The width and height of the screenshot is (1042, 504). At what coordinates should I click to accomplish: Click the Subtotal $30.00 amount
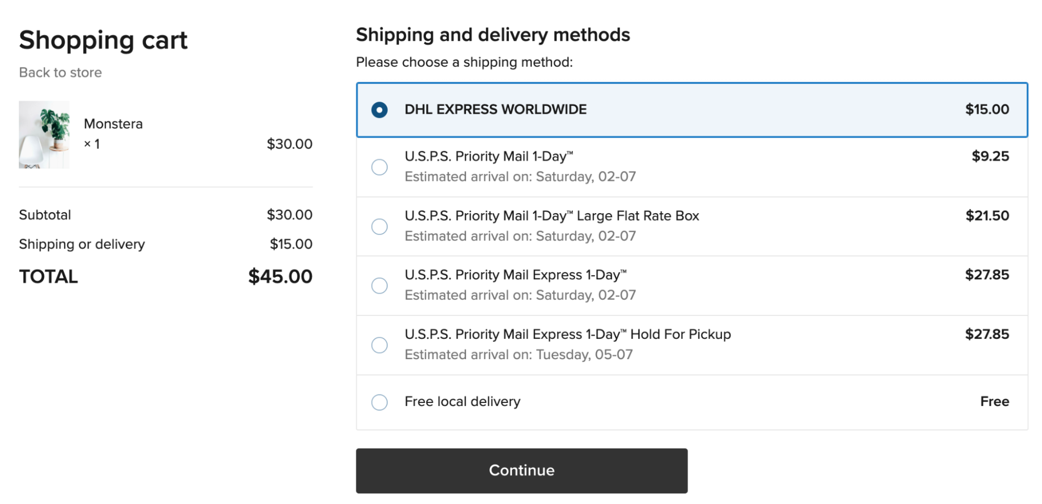tap(290, 215)
